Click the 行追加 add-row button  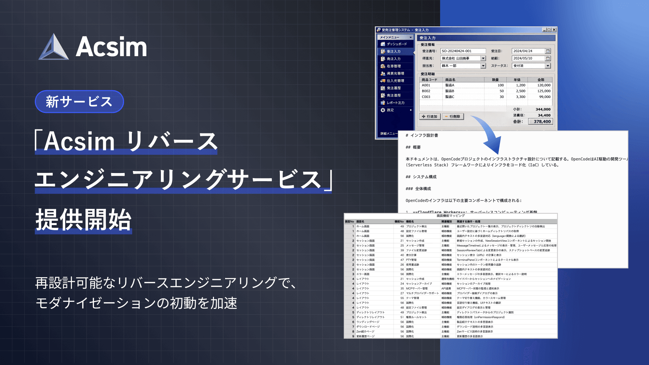(429, 116)
